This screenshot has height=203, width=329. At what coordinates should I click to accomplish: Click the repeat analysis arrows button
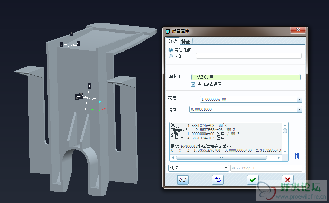[x=218, y=180]
